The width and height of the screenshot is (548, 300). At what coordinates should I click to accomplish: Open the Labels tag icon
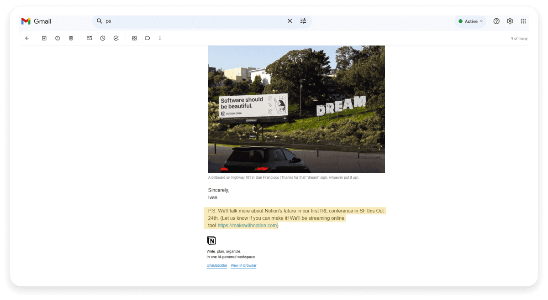pos(148,38)
